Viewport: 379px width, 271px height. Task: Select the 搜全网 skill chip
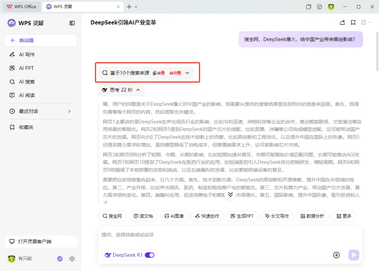pyautogui.click(x=112, y=216)
